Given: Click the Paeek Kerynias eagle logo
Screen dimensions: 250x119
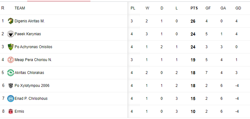Looking at the screenshot, I should tap(11, 34).
